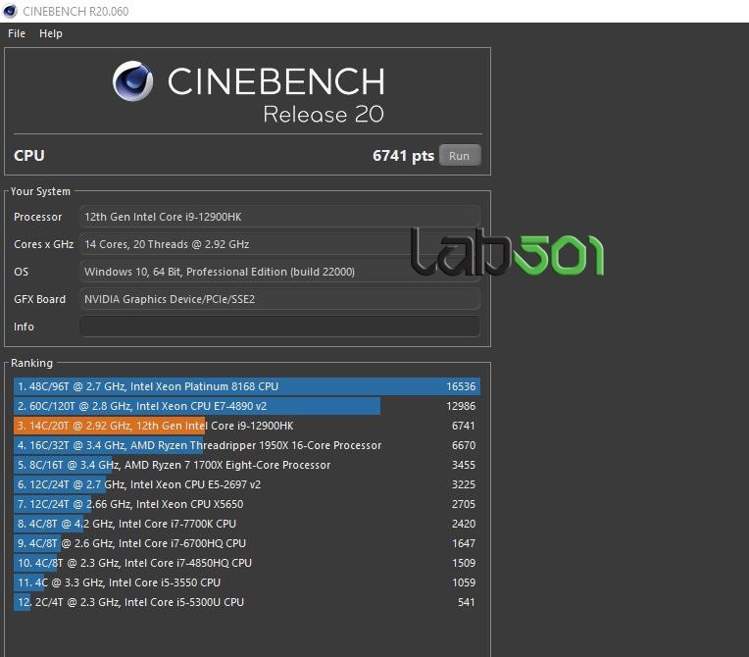Select the Threadripper 1950X ranking row
Image resolution: width=749 pixels, height=657 pixels.
coord(247,445)
